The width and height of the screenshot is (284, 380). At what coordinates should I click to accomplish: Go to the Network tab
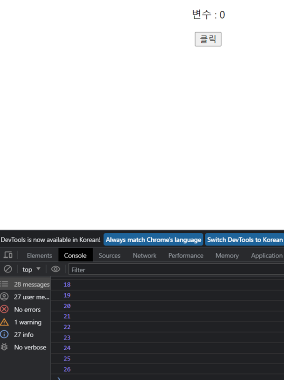pyautogui.click(x=144, y=256)
